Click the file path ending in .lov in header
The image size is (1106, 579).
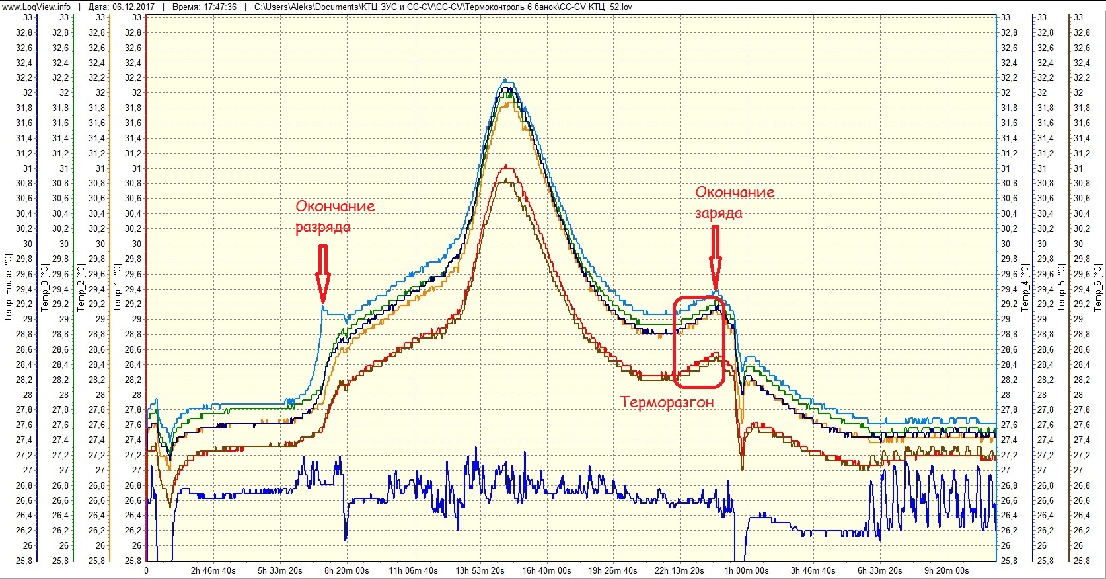443,6
